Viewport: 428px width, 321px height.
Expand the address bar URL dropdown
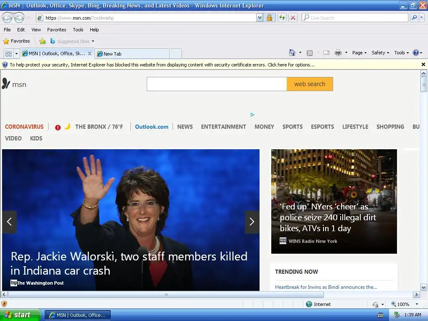click(x=260, y=18)
